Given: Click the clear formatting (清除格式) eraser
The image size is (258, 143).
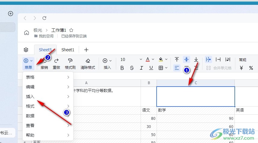Looking at the screenshot, I should (x=88, y=61).
